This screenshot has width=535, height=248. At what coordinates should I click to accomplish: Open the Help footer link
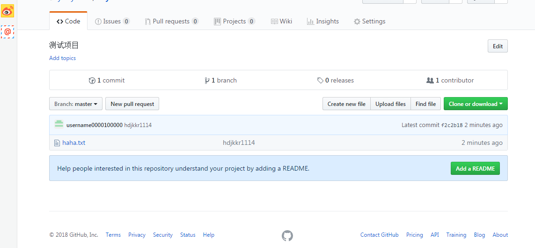tap(208, 235)
